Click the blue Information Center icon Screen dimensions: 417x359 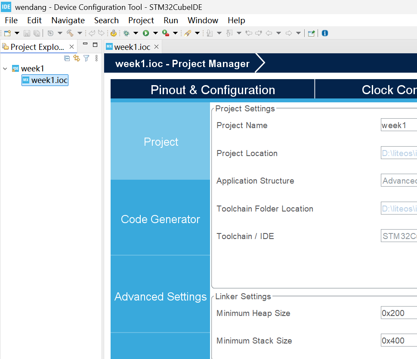pyautogui.click(x=325, y=33)
